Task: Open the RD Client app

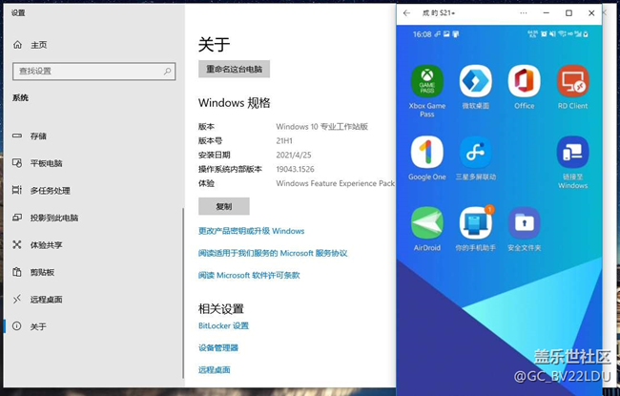Action: [x=572, y=81]
